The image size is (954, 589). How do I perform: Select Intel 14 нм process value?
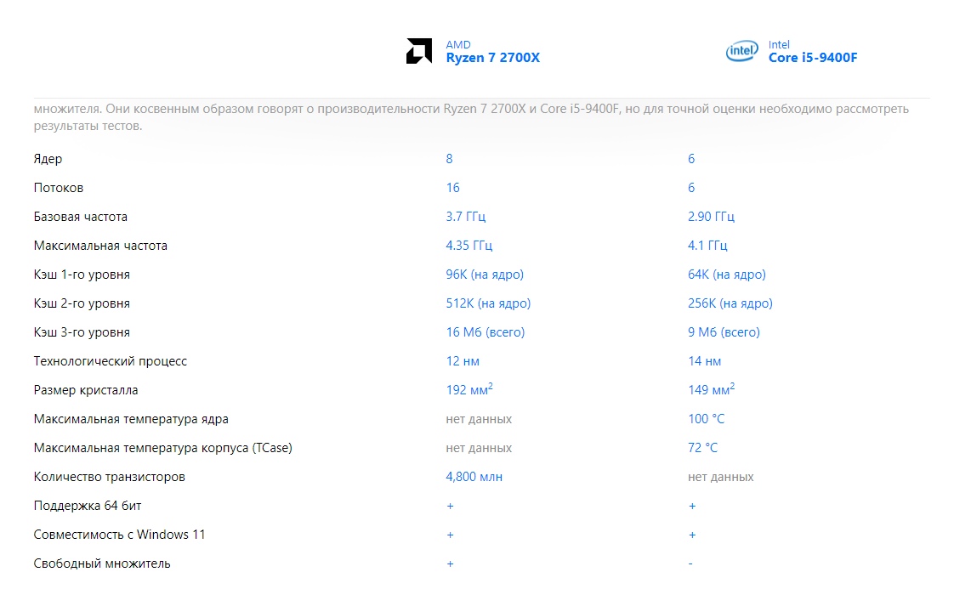[x=704, y=361]
